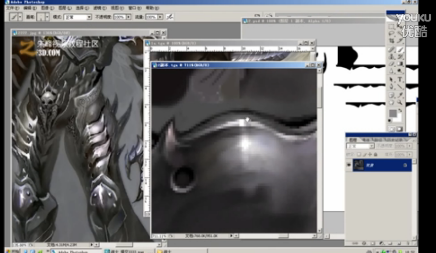
Task: Toggle the airbrush option in options bar
Action: click(170, 17)
